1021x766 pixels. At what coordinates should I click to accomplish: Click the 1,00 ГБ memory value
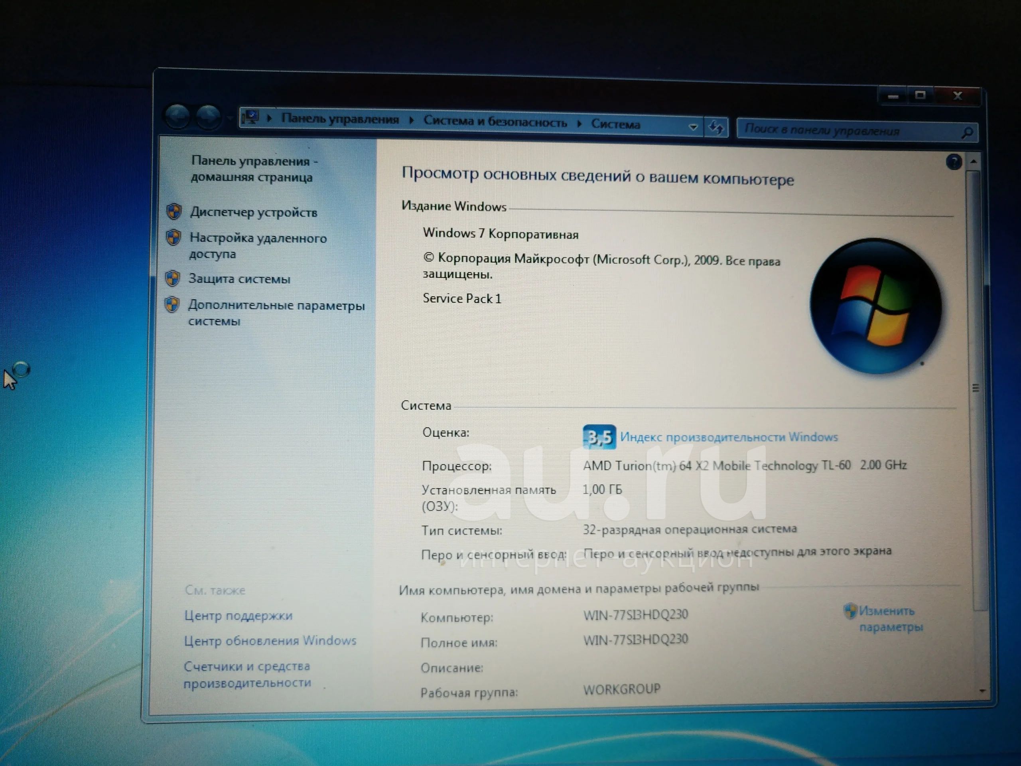(602, 489)
